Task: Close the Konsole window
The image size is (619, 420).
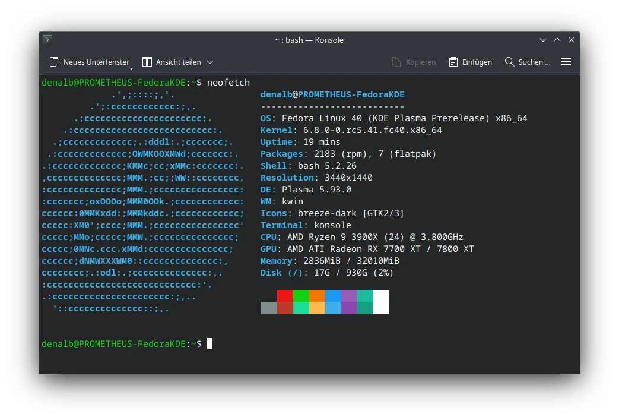Action: coord(572,40)
